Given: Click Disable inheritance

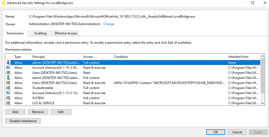Looking at the screenshot, I should 23,121.
